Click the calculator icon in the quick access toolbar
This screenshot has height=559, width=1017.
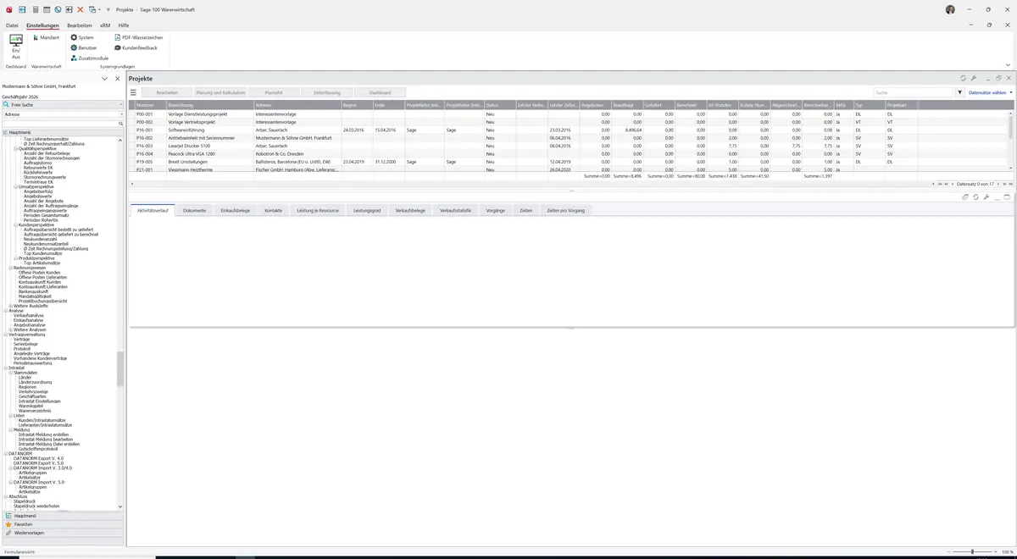click(35, 9)
